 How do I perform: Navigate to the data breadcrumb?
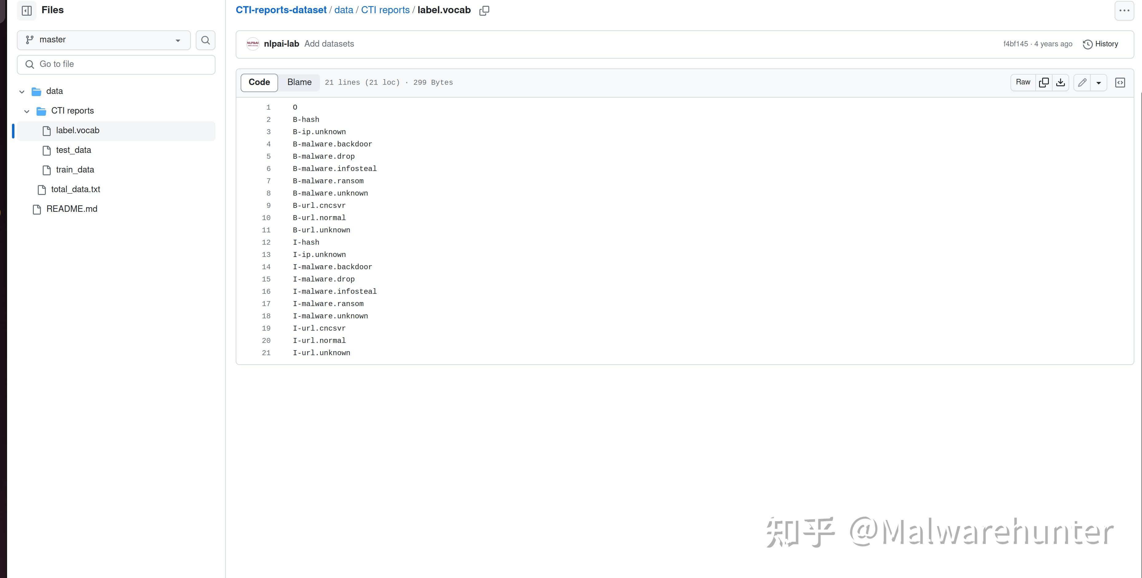(x=344, y=10)
